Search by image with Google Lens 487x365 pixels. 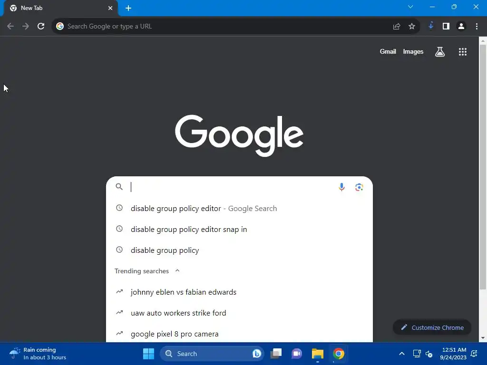pos(360,187)
